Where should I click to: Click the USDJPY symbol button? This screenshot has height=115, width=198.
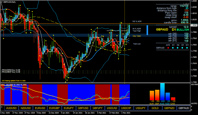141,108
